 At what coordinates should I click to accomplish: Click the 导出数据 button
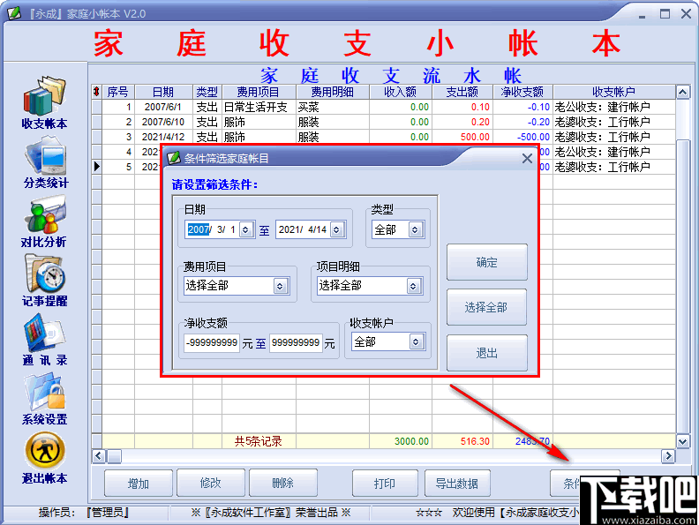coord(457,484)
